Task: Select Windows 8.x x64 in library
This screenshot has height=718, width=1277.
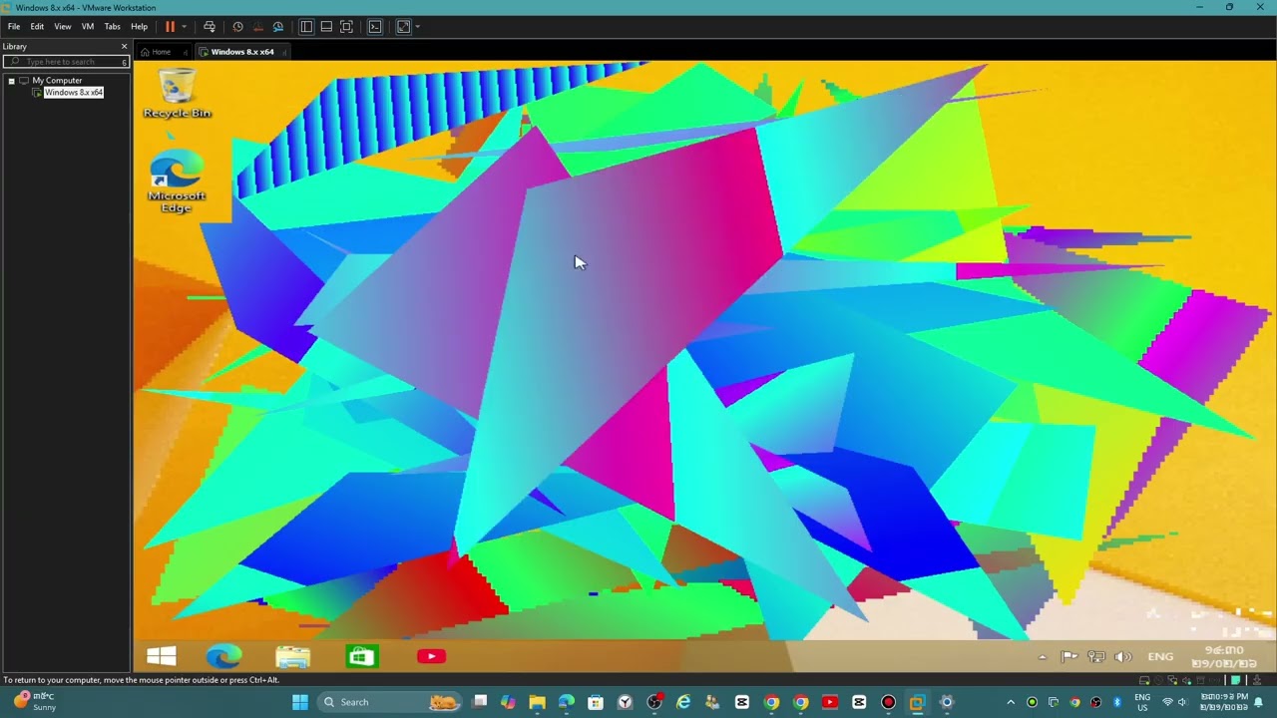Action: click(73, 93)
